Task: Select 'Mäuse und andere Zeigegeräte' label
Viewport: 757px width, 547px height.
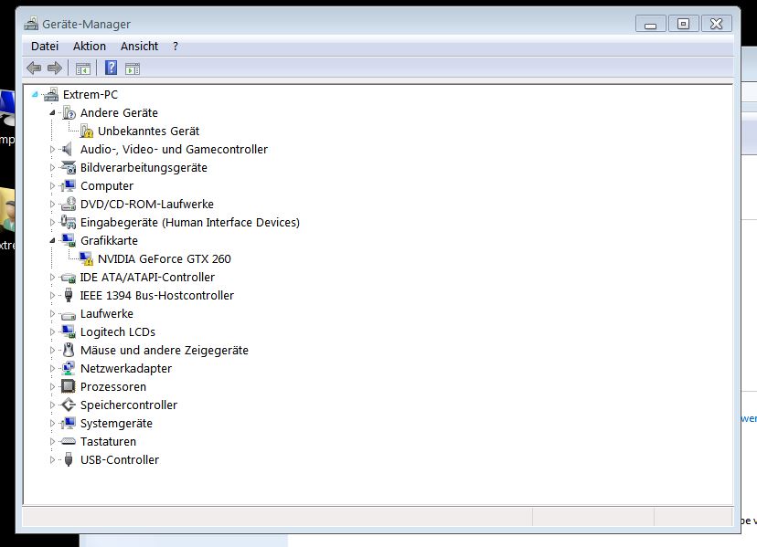Action: click(165, 350)
